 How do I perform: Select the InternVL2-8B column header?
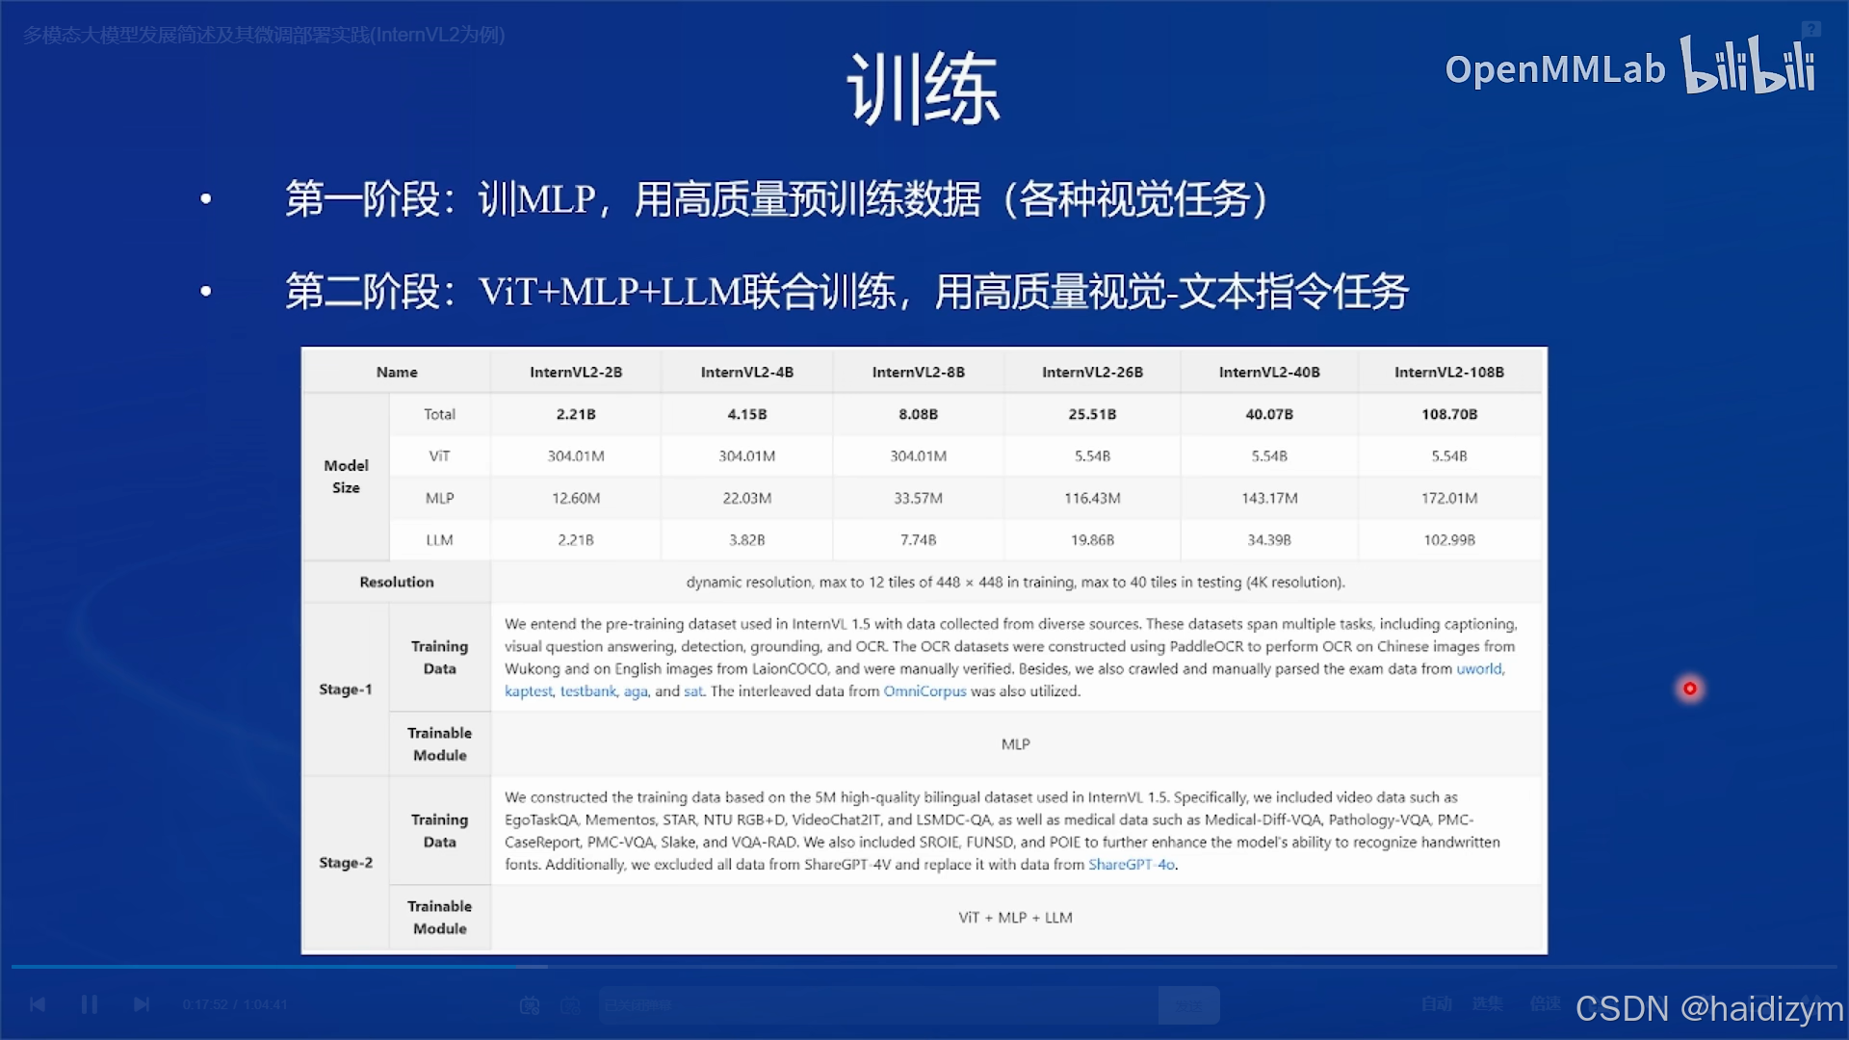[x=918, y=371]
